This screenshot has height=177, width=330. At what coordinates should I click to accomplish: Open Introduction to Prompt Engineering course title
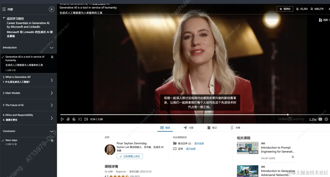click(x=278, y=150)
